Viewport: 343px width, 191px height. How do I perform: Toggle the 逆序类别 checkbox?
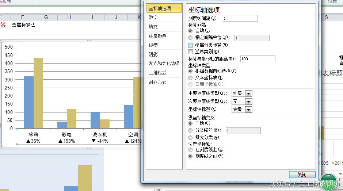191,51
